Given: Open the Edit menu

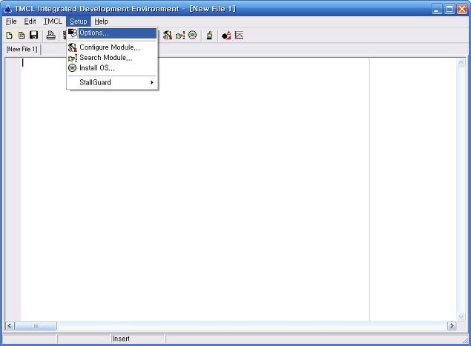Looking at the screenshot, I should [x=30, y=21].
